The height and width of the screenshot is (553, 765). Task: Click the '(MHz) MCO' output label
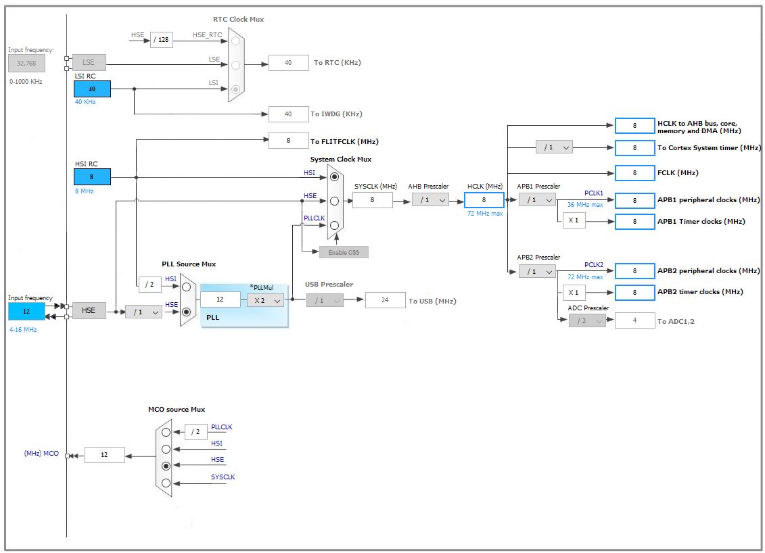(x=41, y=453)
